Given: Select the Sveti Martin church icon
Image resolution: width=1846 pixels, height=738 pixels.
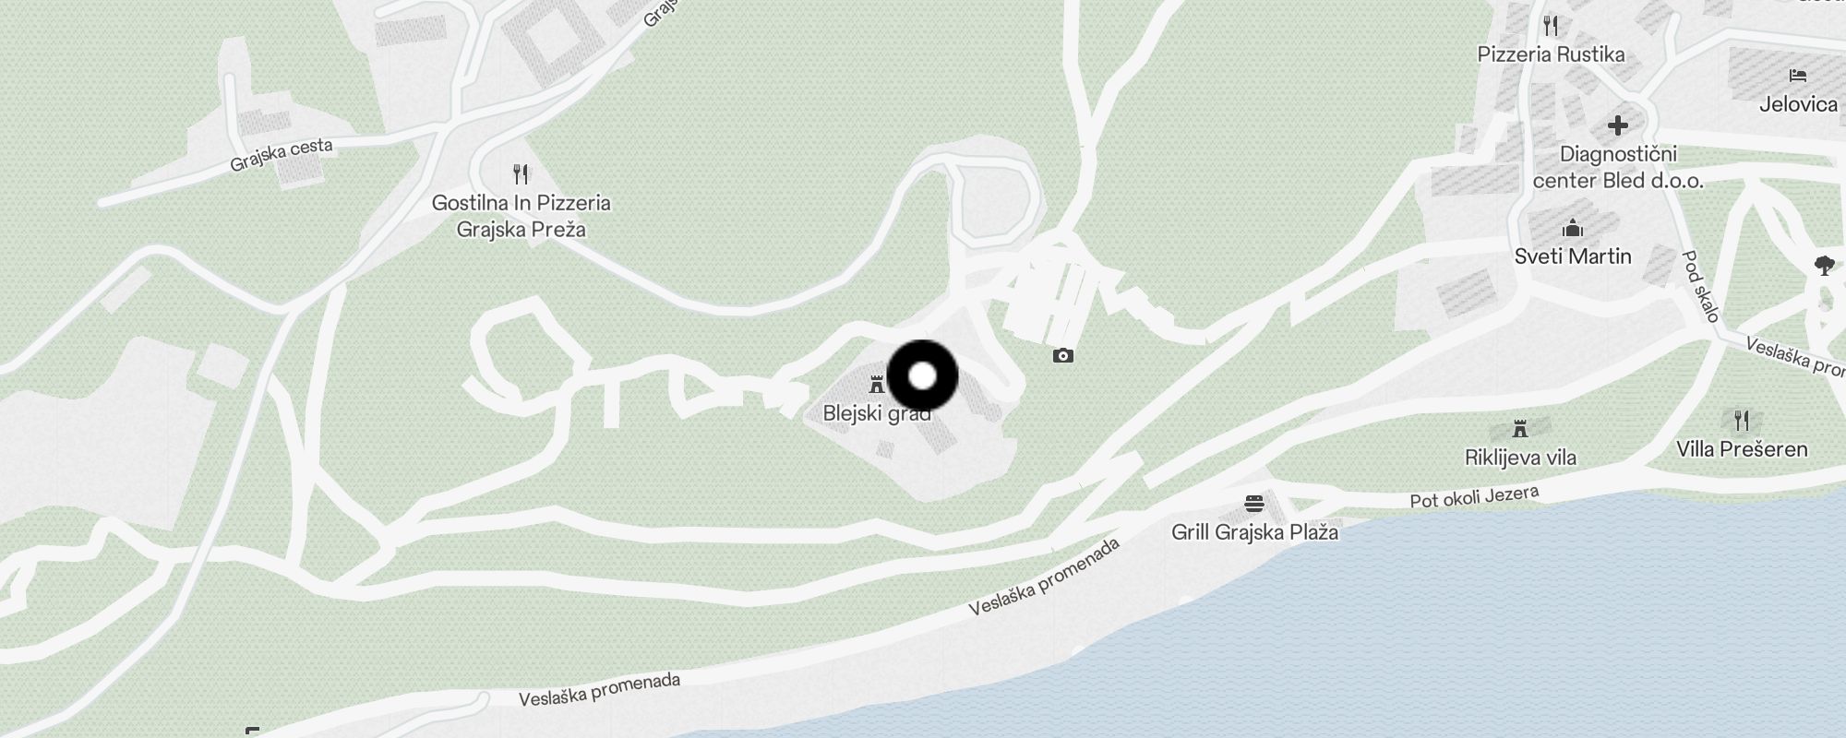Looking at the screenshot, I should point(1573,228).
